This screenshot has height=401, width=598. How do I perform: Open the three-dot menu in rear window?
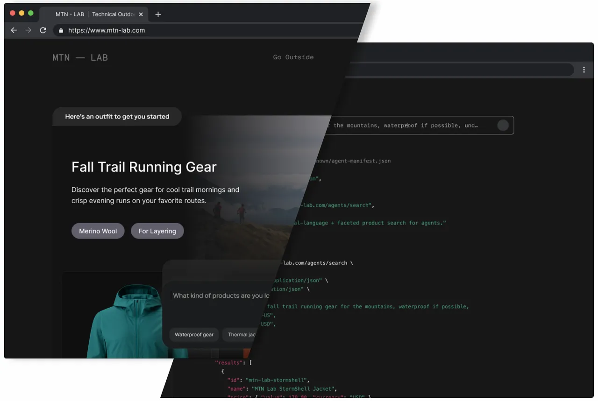584,70
